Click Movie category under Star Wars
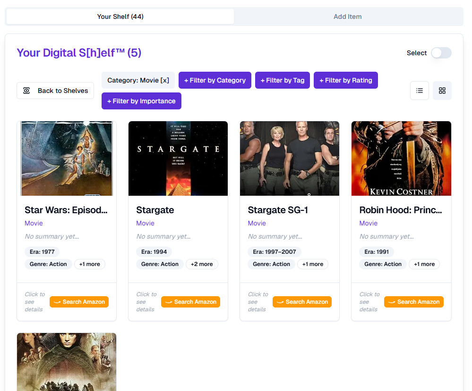This screenshot has height=391, width=472. [34, 223]
